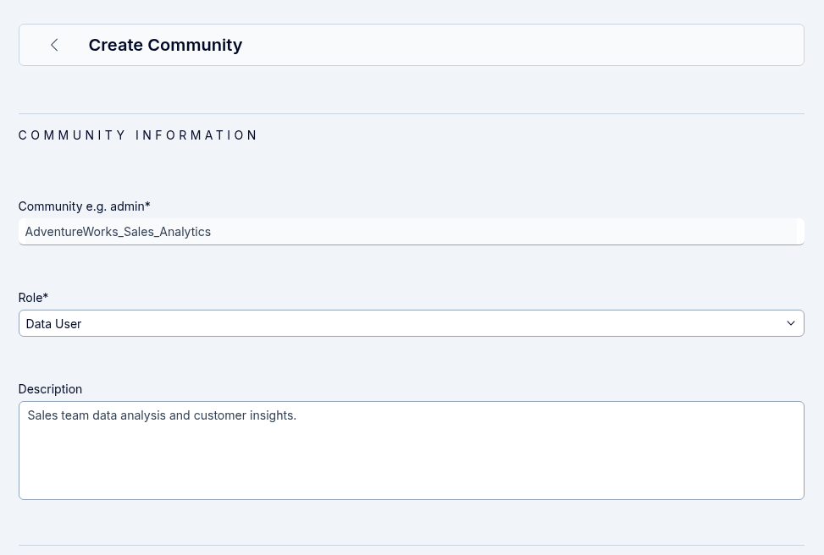The width and height of the screenshot is (824, 555).
Task: Click the 'Community e.g. admin*' label
Action: [84, 206]
